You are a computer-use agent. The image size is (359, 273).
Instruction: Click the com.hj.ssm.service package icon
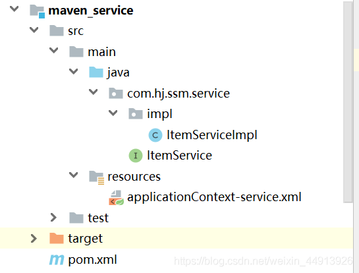click(x=116, y=93)
